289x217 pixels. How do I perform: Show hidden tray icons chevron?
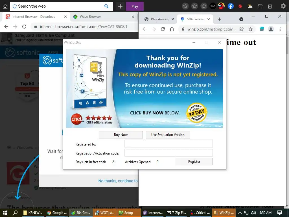[x=240, y=213]
